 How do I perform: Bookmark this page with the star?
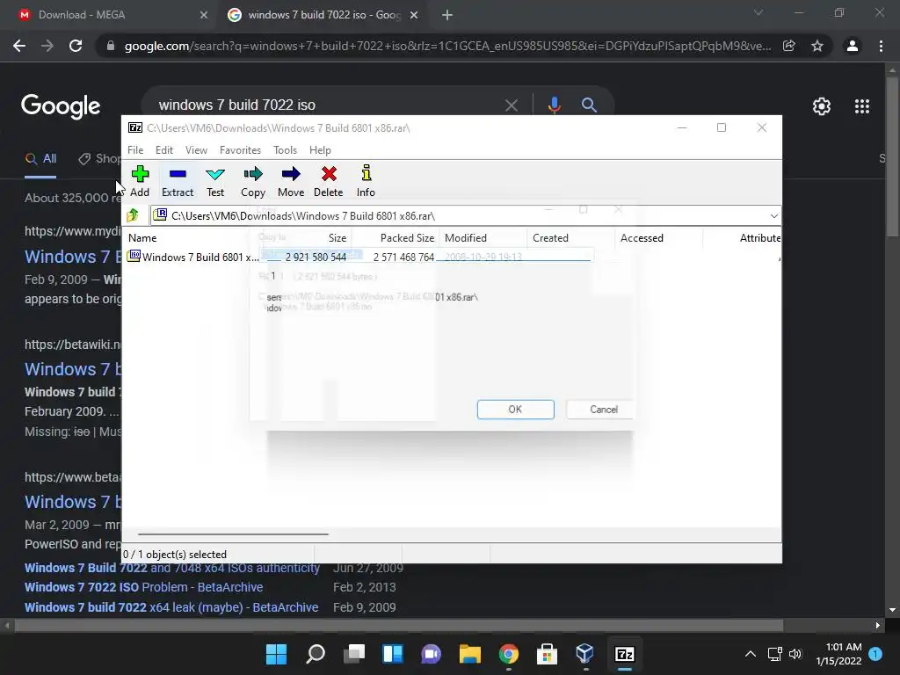817,46
